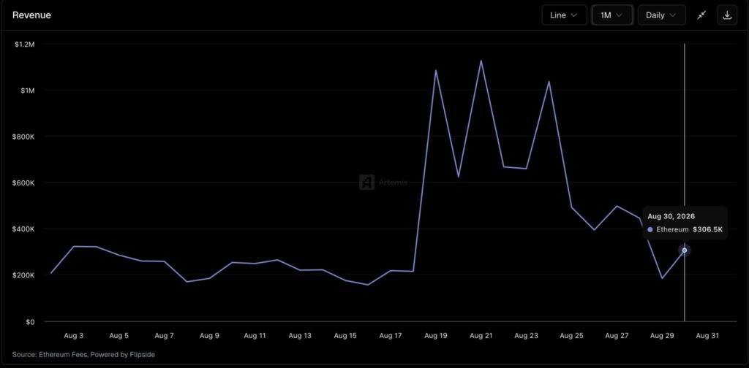Click the Aug 30, 2026 tooltip box

(685, 223)
